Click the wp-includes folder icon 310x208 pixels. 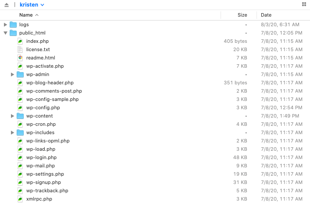20,132
